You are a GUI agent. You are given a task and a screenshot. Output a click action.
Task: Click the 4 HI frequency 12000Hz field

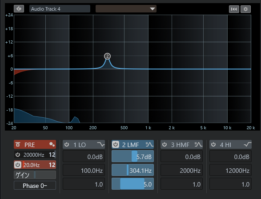click(x=230, y=170)
